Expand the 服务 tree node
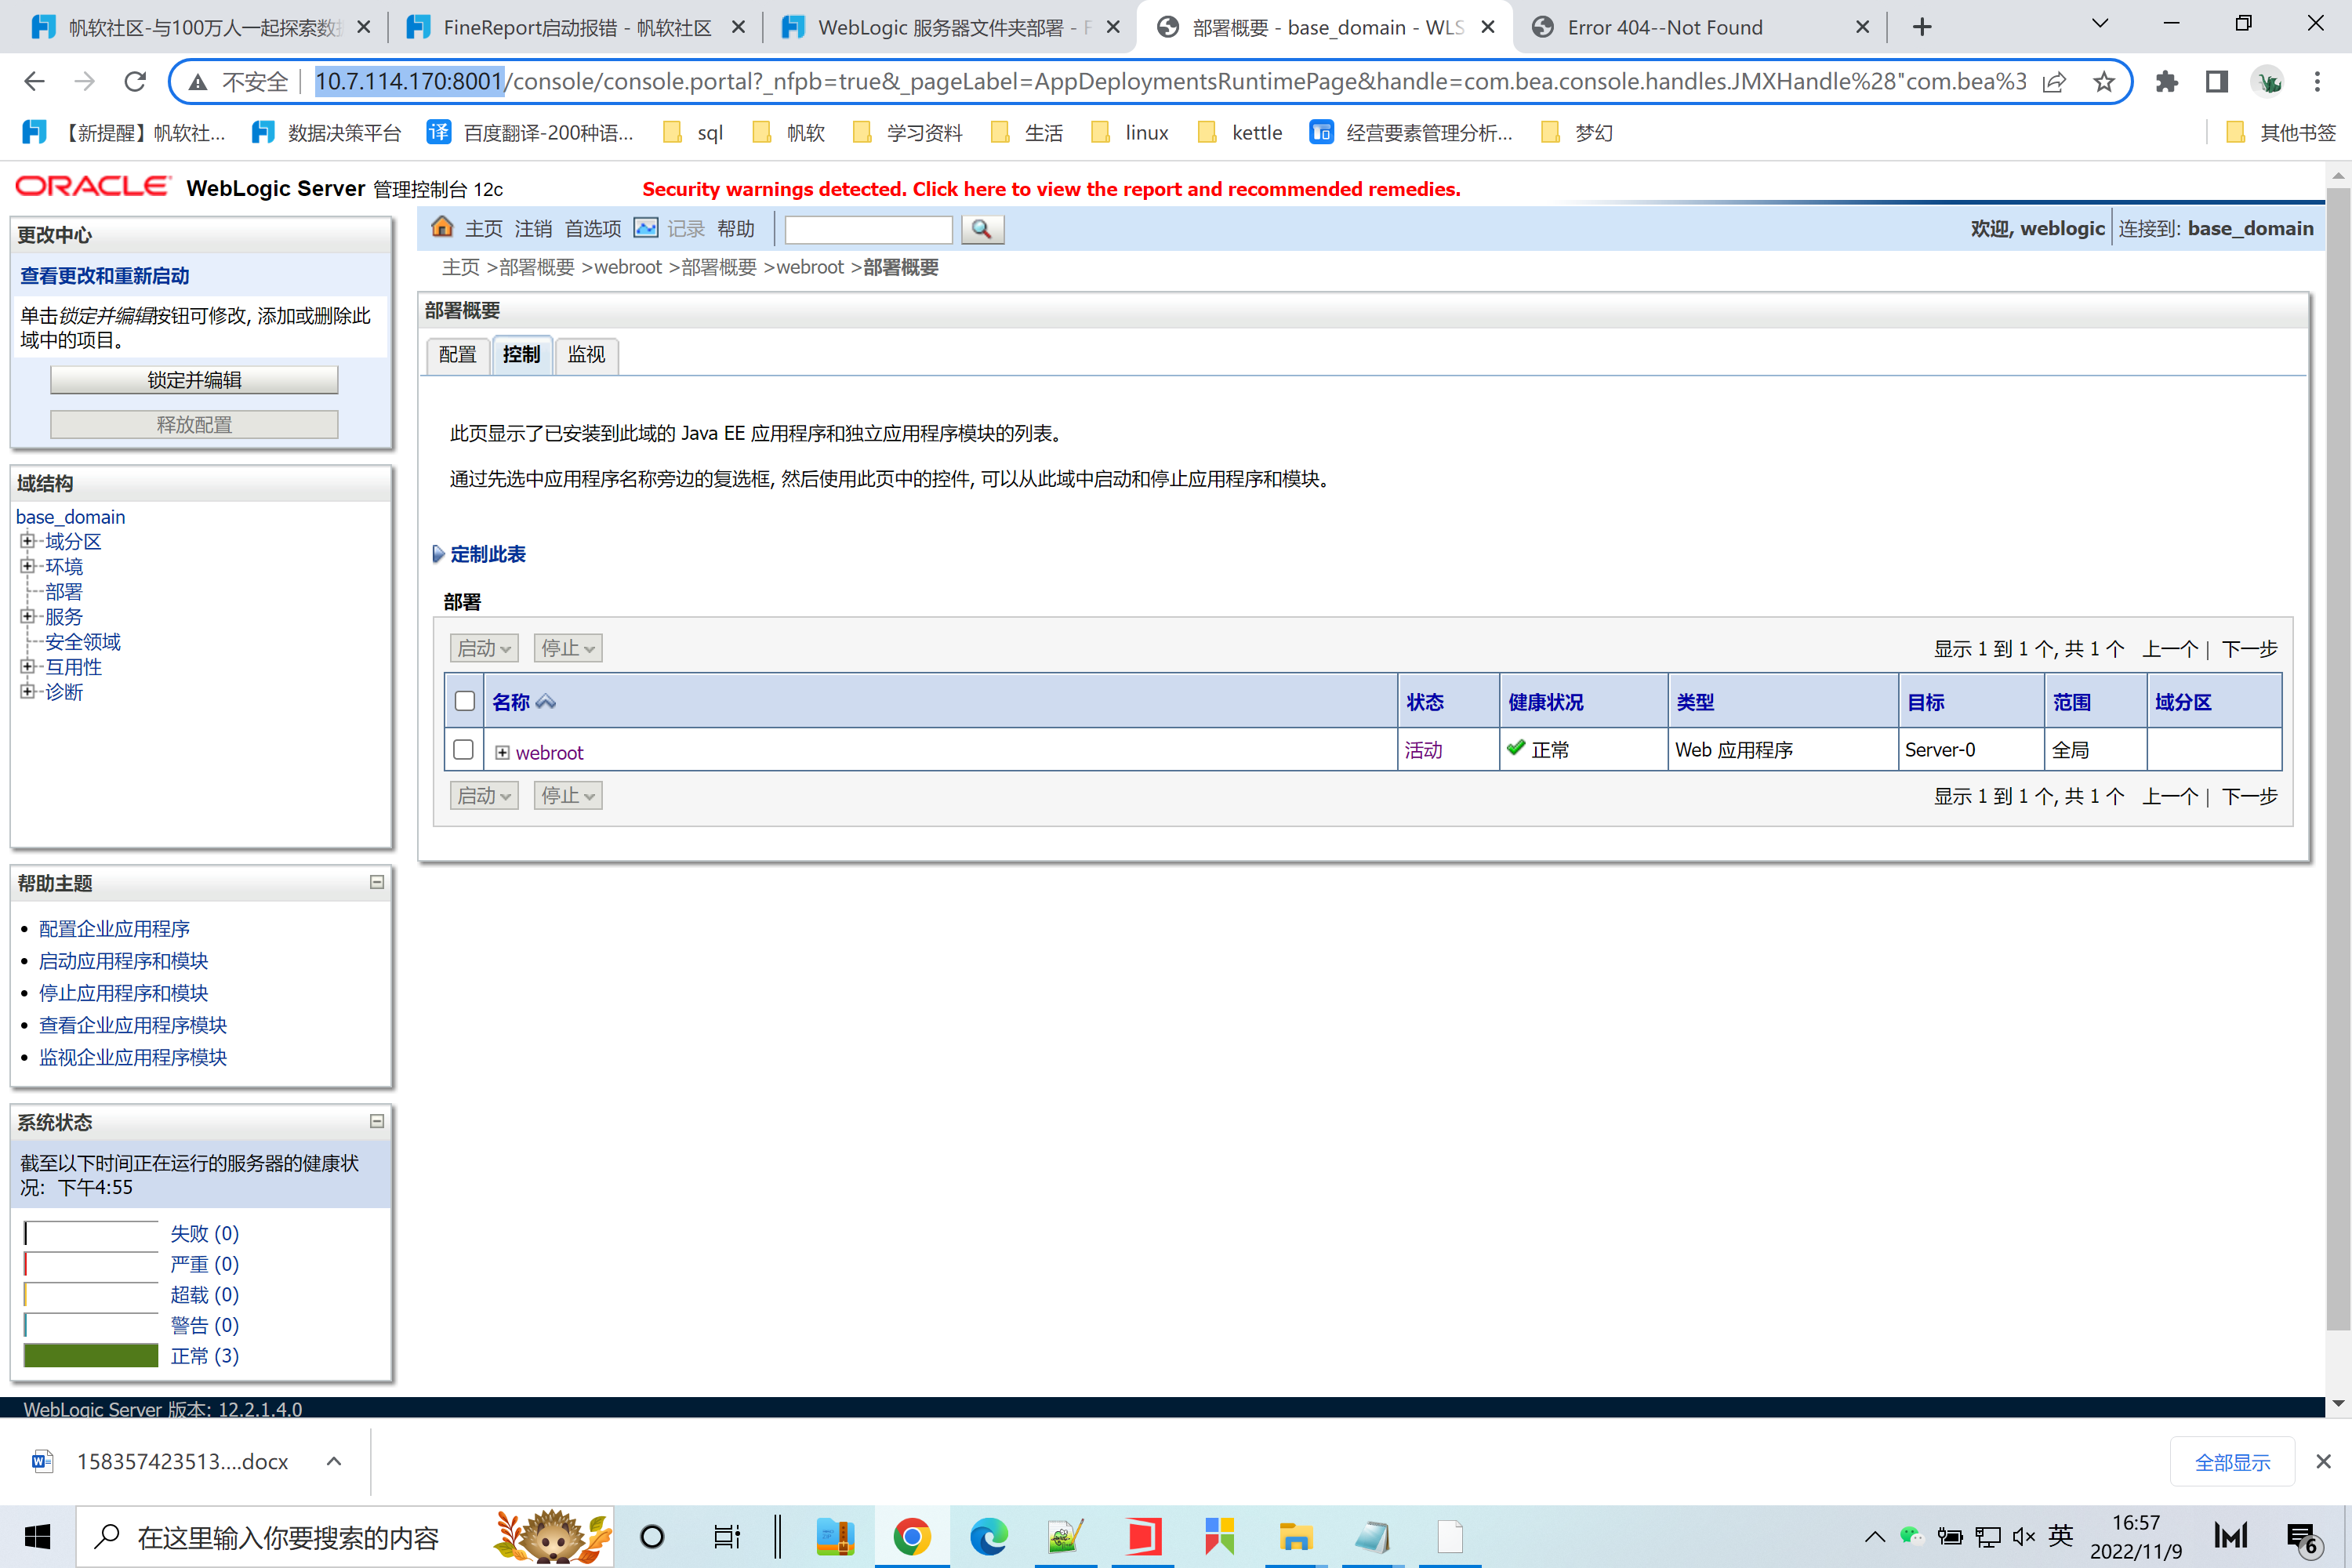2352x1568 pixels. (28, 616)
